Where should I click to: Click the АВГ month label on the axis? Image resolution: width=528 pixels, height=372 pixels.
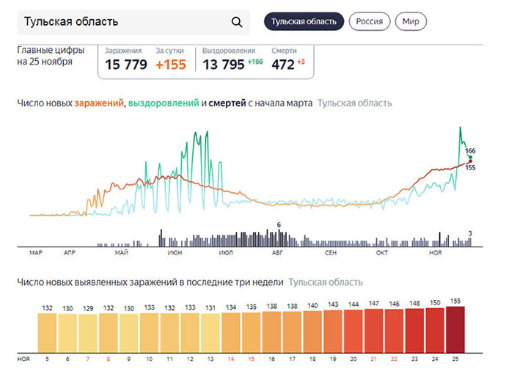277,252
